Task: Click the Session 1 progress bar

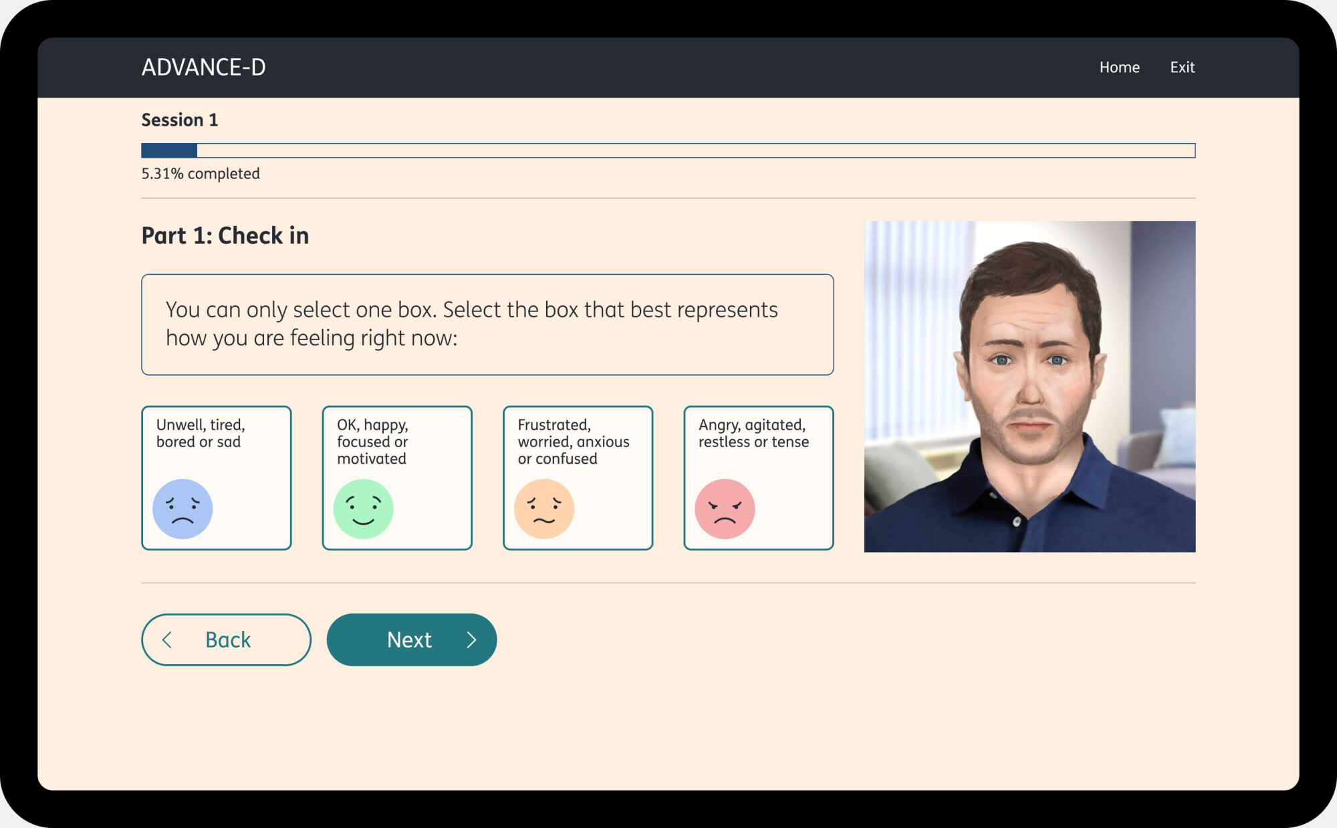Action: (x=668, y=150)
